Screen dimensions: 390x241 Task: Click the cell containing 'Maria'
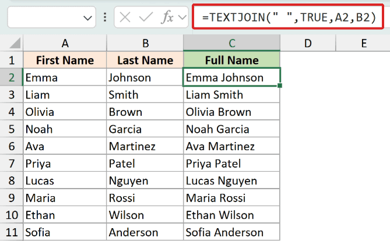tap(65, 197)
